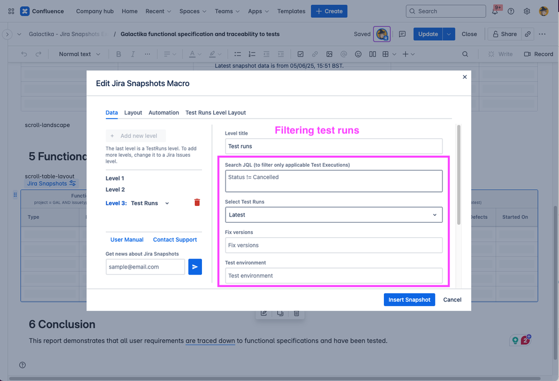
Task: Expand the left sidebar chevron
Action: pos(7,34)
